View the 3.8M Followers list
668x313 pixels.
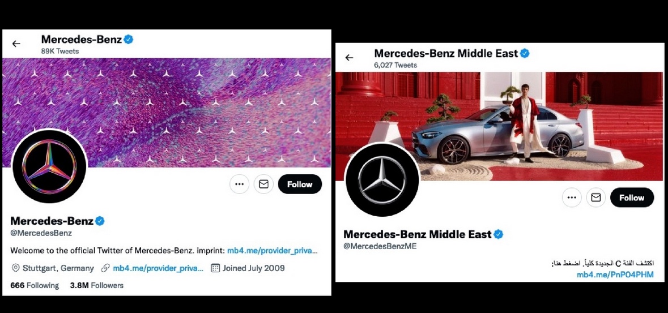pos(97,285)
